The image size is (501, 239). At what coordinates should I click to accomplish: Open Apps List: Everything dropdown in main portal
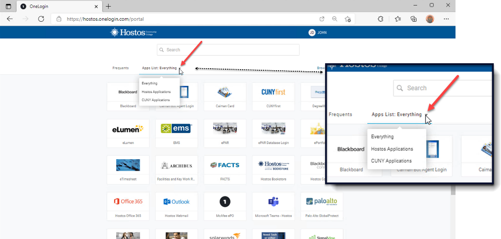point(161,68)
